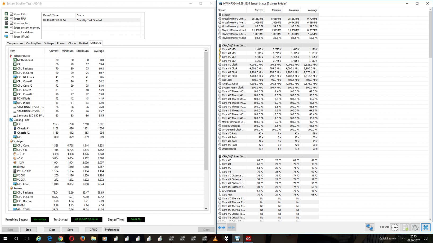The width and height of the screenshot is (433, 243).
Task: Click the Average column header in AIDA64 statistics
Action: 98,51
